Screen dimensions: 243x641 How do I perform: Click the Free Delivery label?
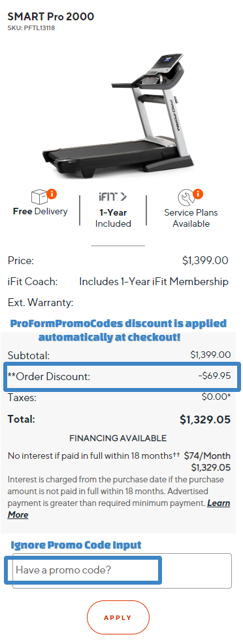pos(40,212)
